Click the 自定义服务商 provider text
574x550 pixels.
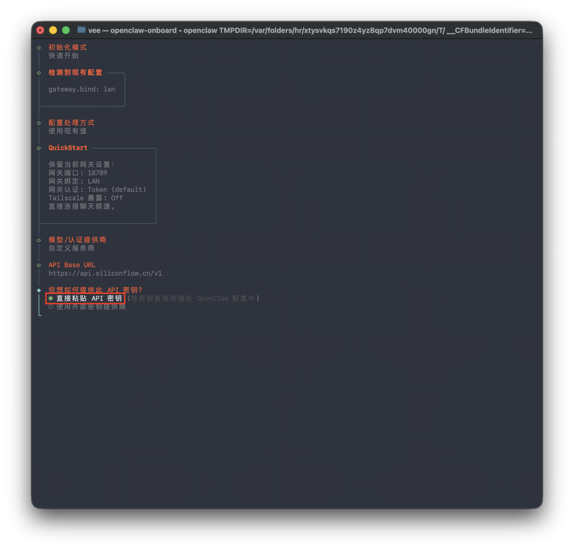click(71, 248)
